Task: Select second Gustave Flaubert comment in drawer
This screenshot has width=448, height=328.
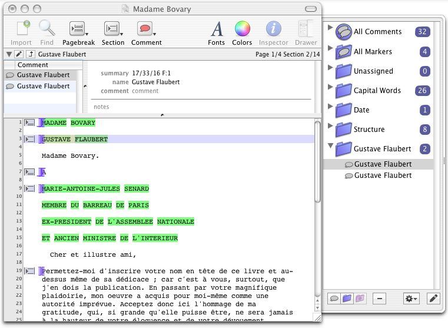Action: point(383,175)
